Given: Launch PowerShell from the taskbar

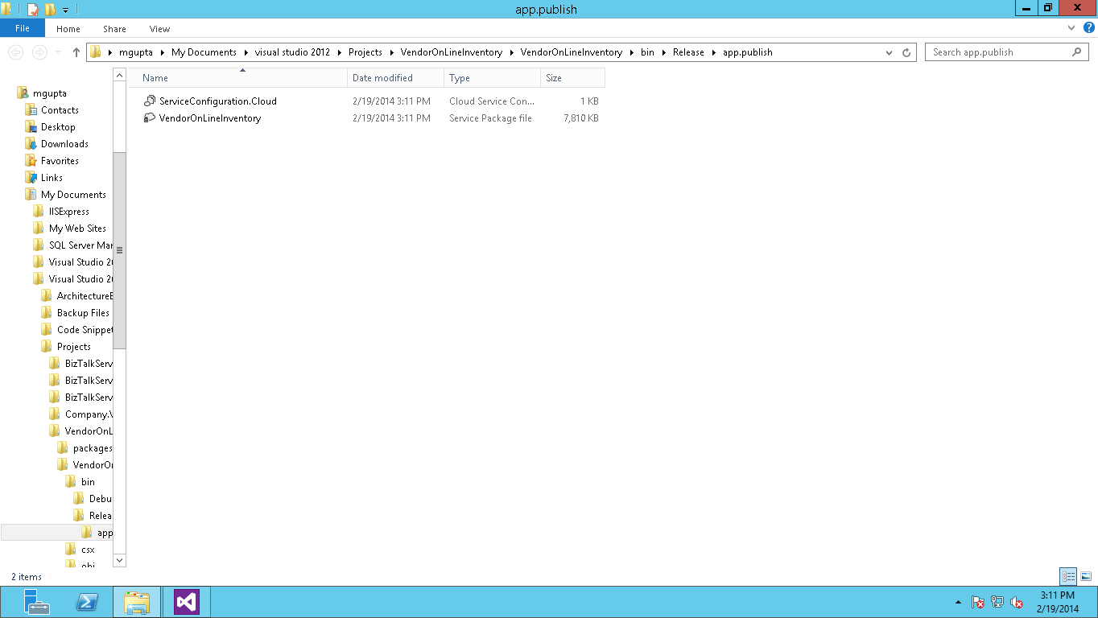Looking at the screenshot, I should click(x=87, y=602).
